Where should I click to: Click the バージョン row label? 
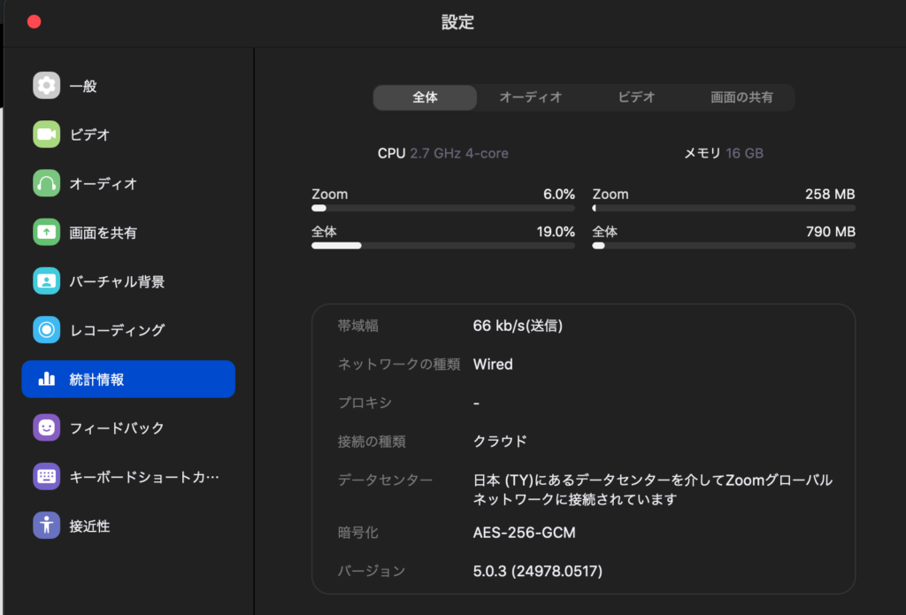pyautogui.click(x=372, y=571)
